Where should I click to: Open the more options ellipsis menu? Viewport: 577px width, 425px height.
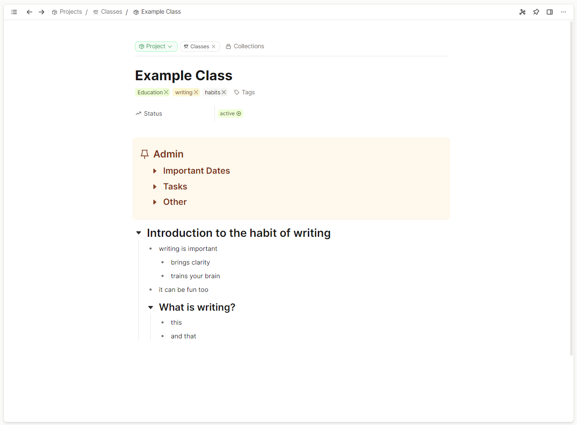click(563, 12)
